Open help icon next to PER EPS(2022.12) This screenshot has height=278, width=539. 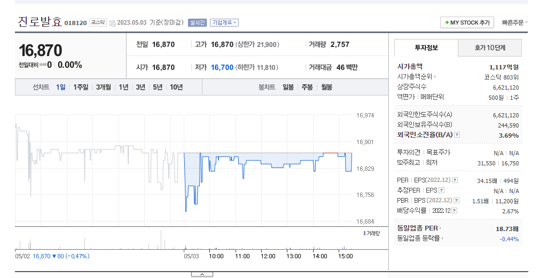click(455, 180)
